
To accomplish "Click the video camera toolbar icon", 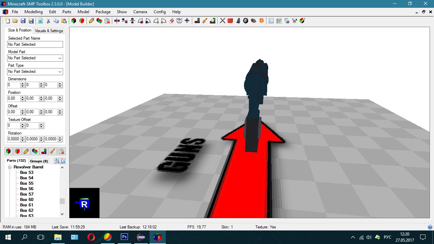I will pos(295,21).
